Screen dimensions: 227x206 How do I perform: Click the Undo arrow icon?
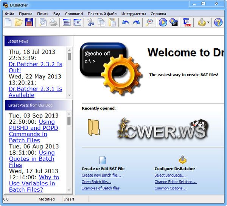click(x=126, y=23)
